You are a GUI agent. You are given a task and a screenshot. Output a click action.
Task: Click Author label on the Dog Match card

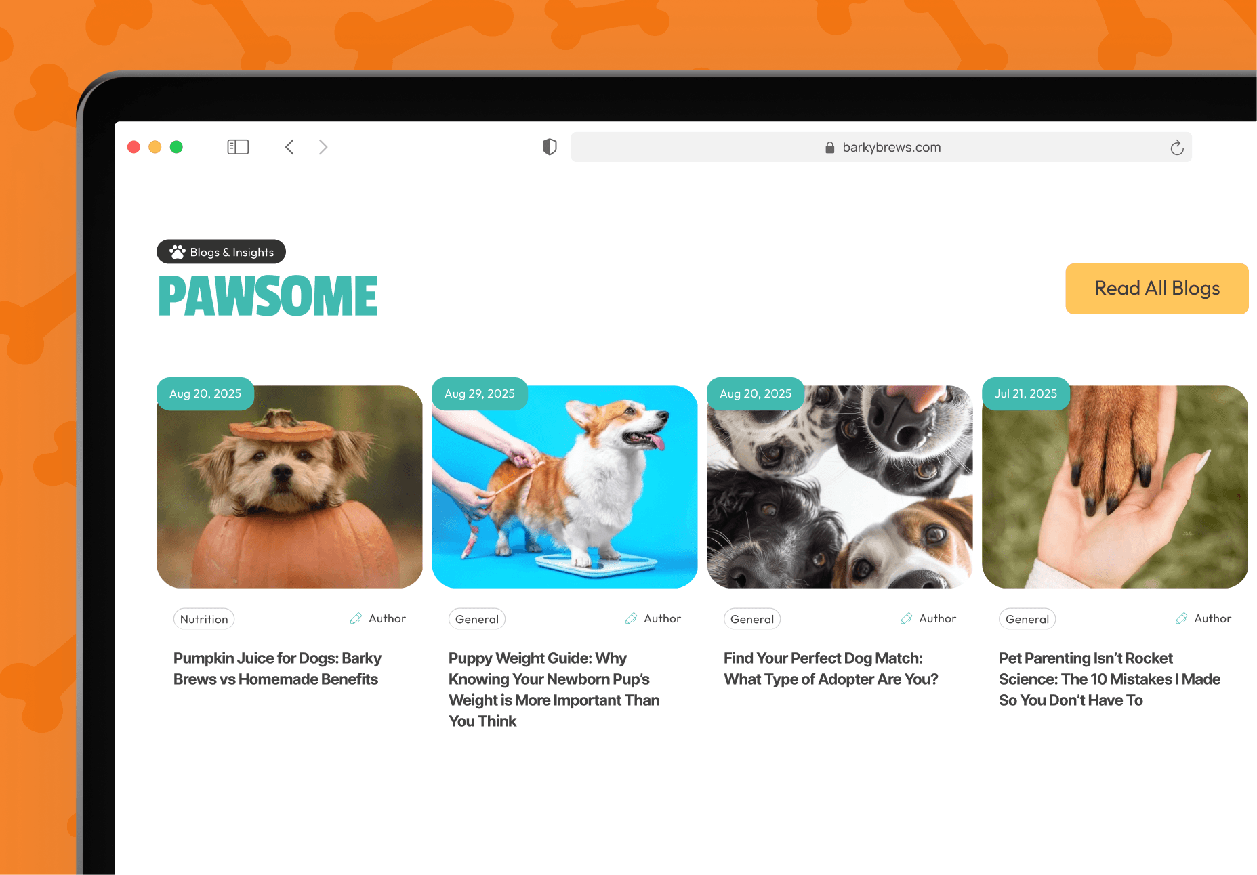[937, 618]
